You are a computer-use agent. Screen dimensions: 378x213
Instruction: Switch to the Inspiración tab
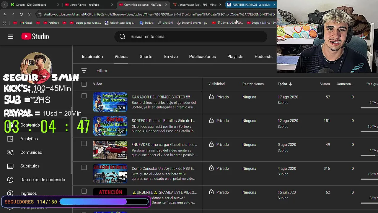92,57
